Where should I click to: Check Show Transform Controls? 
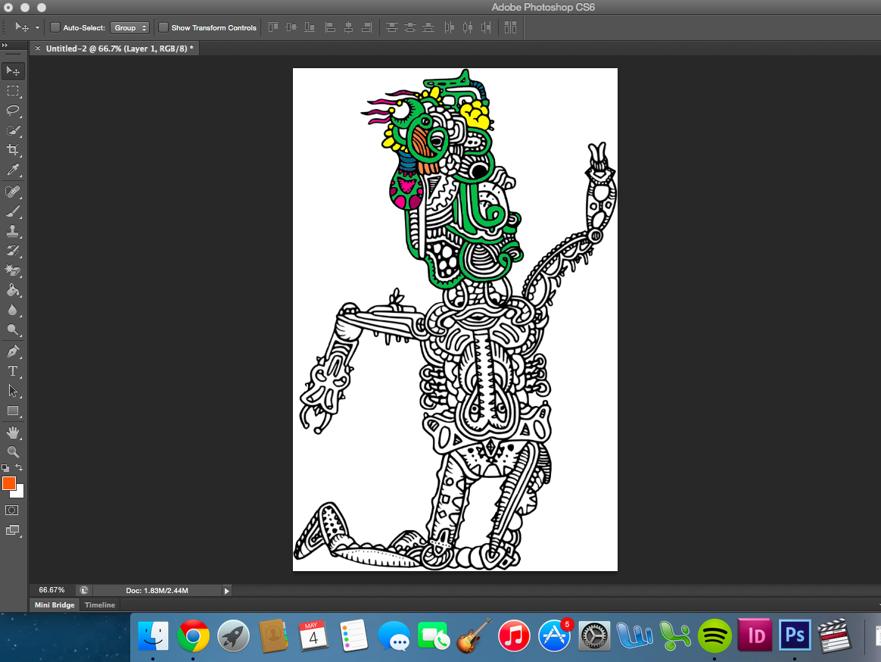pos(163,28)
